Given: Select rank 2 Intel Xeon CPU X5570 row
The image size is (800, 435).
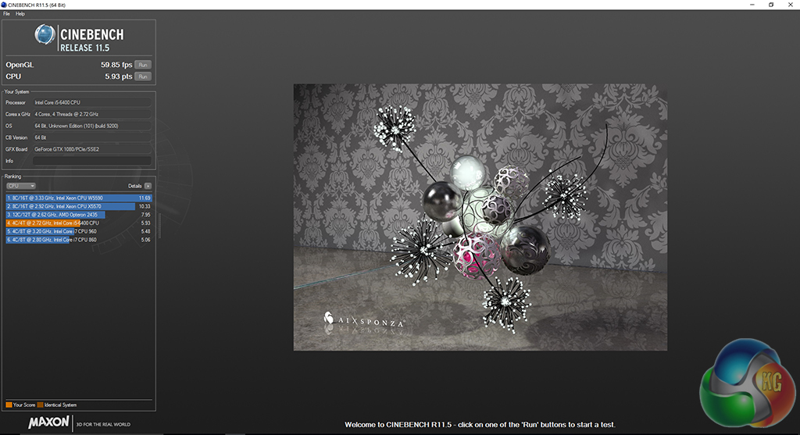Looking at the screenshot, I should click(79, 206).
